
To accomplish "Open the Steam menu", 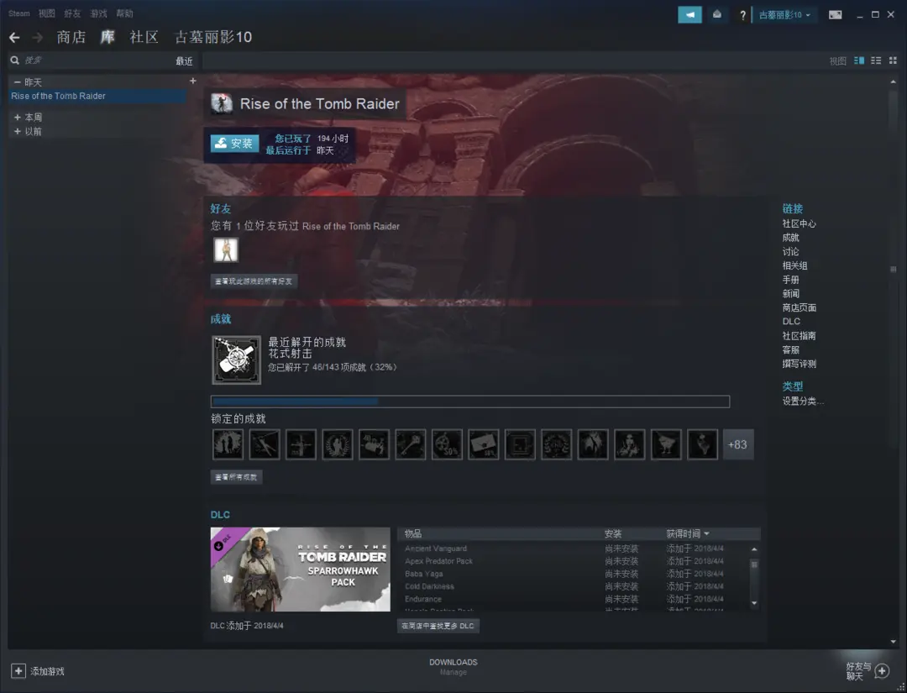I will (19, 13).
